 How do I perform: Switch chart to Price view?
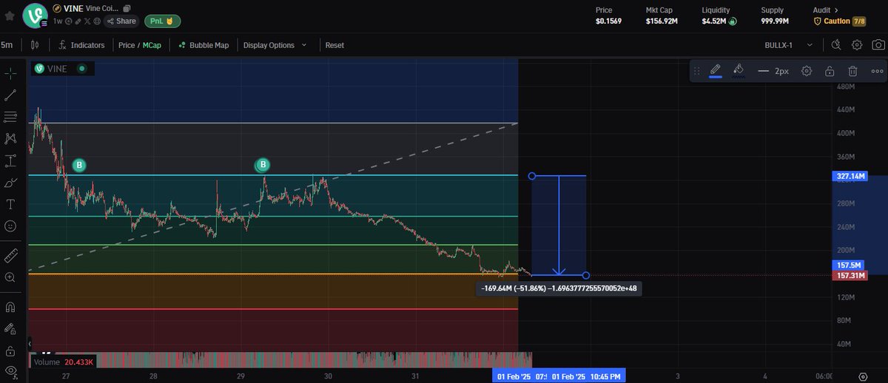point(127,45)
